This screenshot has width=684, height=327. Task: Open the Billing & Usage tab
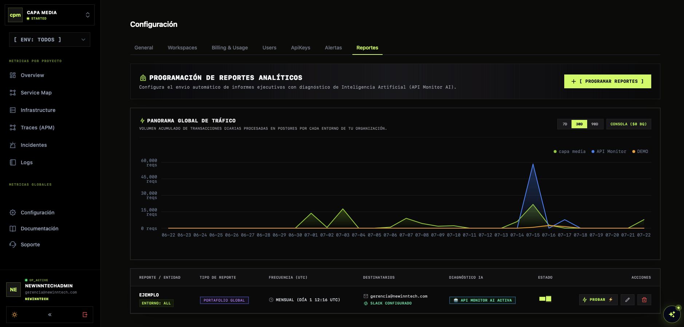click(230, 48)
